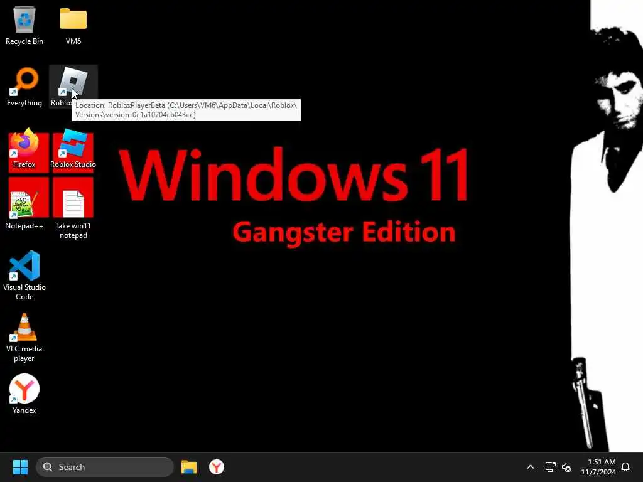
Task: Expand the hidden system tray icons
Action: click(x=530, y=467)
